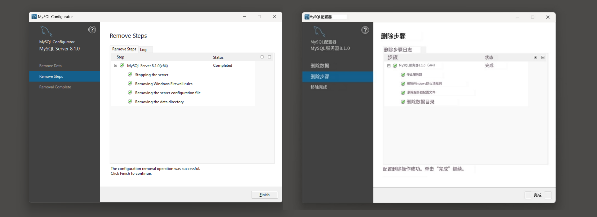Select the 删除数据目录 row
The height and width of the screenshot is (217, 597).
420,102
